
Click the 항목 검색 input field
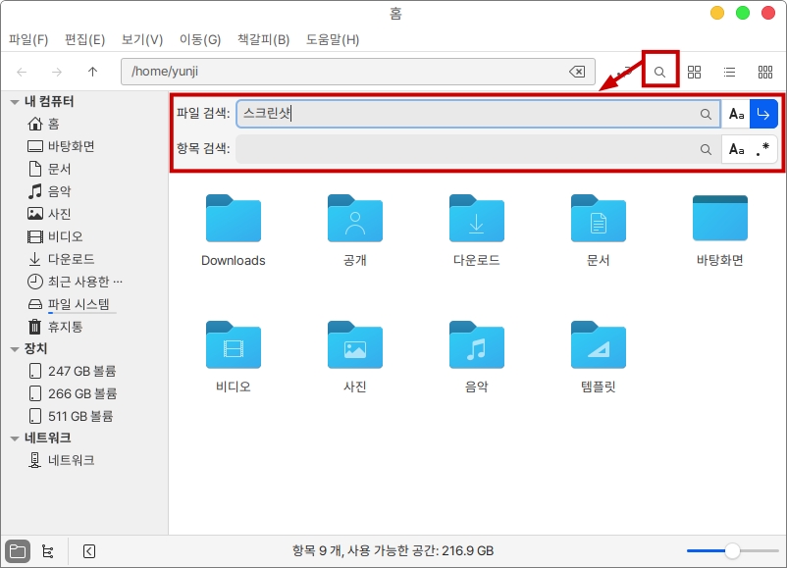point(466,150)
